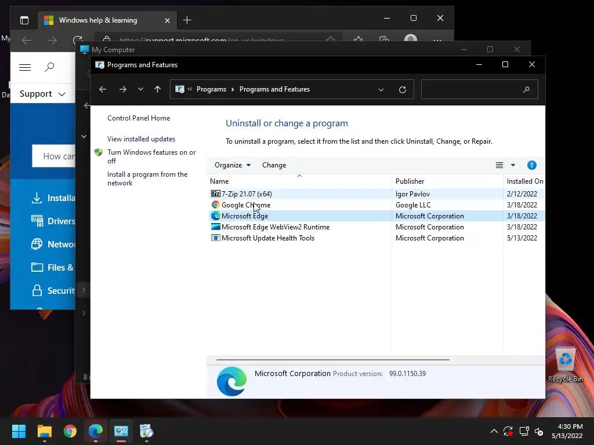Open Google Chrome from the taskbar

pos(70,431)
